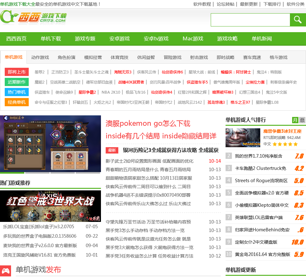Image resolution: width=306 pixels, height=278 pixels.
Task: Open 论坛转帖 link at top
Action: (226, 4)
